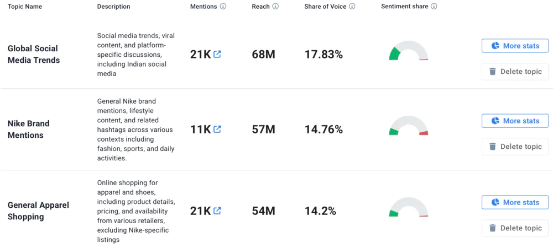Click the Nike Brand Mentions topic name
This screenshot has width=553, height=248.
pyautogui.click(x=29, y=130)
